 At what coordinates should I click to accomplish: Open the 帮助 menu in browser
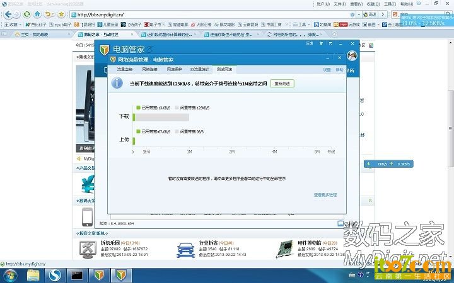point(407,4)
